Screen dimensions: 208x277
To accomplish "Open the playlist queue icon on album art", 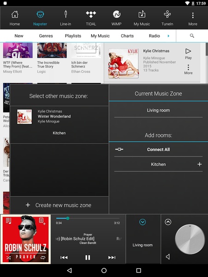I will pyautogui.click(x=8, y=221).
